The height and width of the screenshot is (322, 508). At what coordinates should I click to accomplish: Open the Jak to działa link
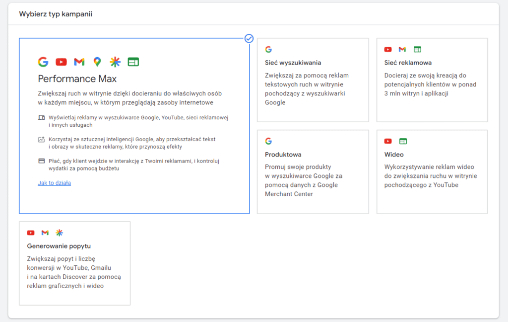54,183
